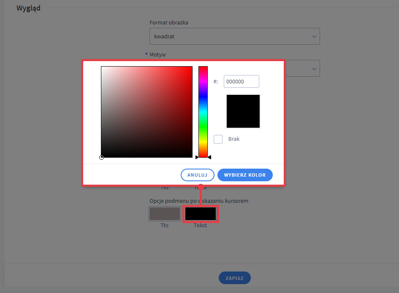Click the right arrow handle of hue slider
Image resolution: width=399 pixels, height=293 pixels.
209,157
